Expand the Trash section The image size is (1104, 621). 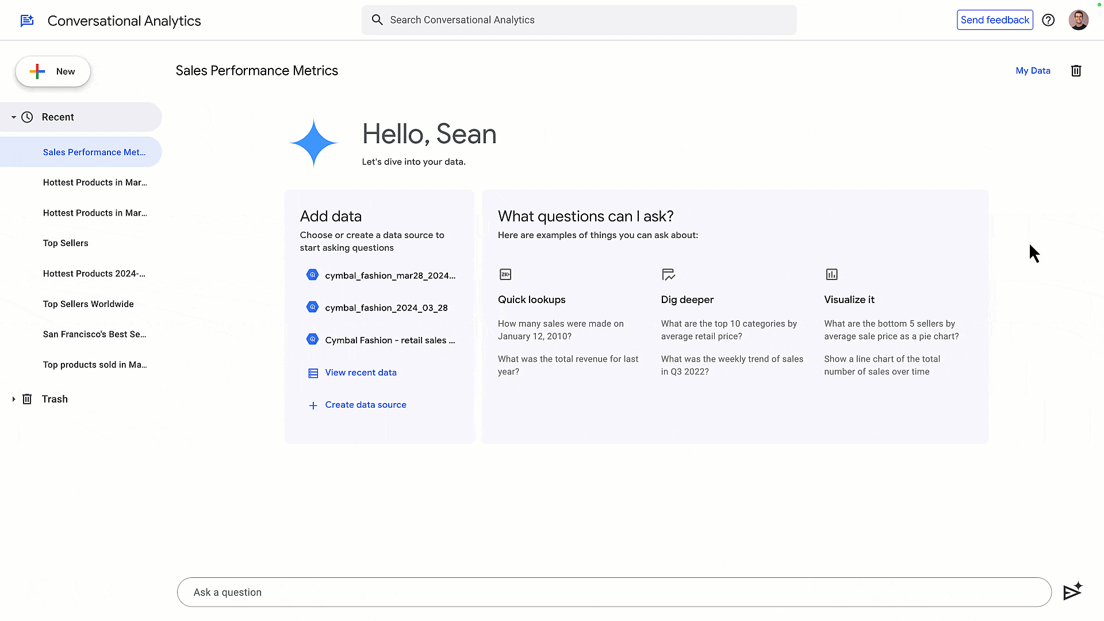click(x=13, y=398)
